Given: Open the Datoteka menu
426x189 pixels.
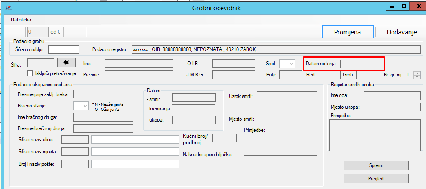Looking at the screenshot, I should [21, 20].
